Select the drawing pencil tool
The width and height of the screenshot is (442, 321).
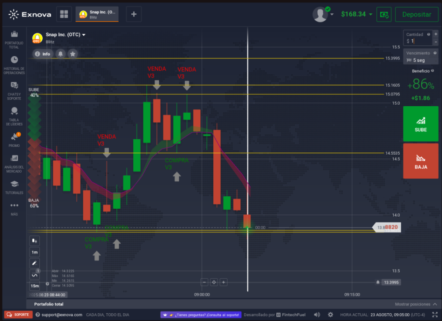point(35,263)
